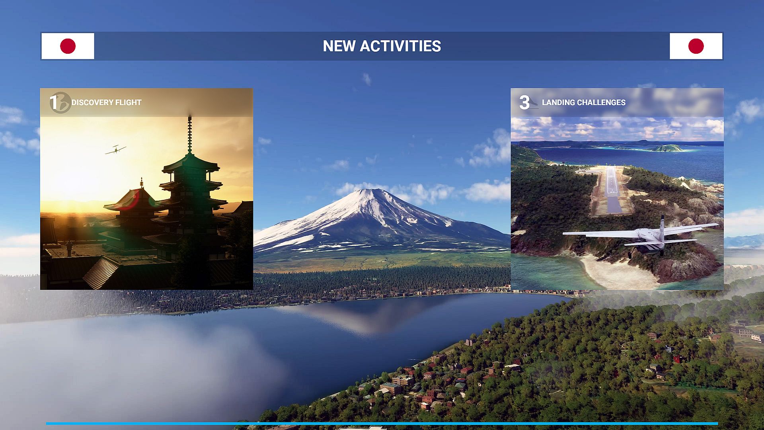This screenshot has height=430, width=764.
Task: Select the DISCOVERY FLIGHT title text
Action: [x=106, y=103]
